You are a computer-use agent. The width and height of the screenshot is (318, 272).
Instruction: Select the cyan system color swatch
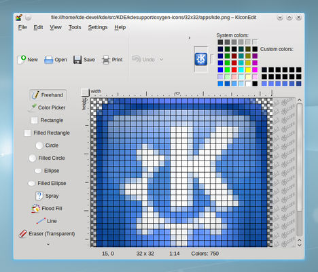tap(241, 70)
